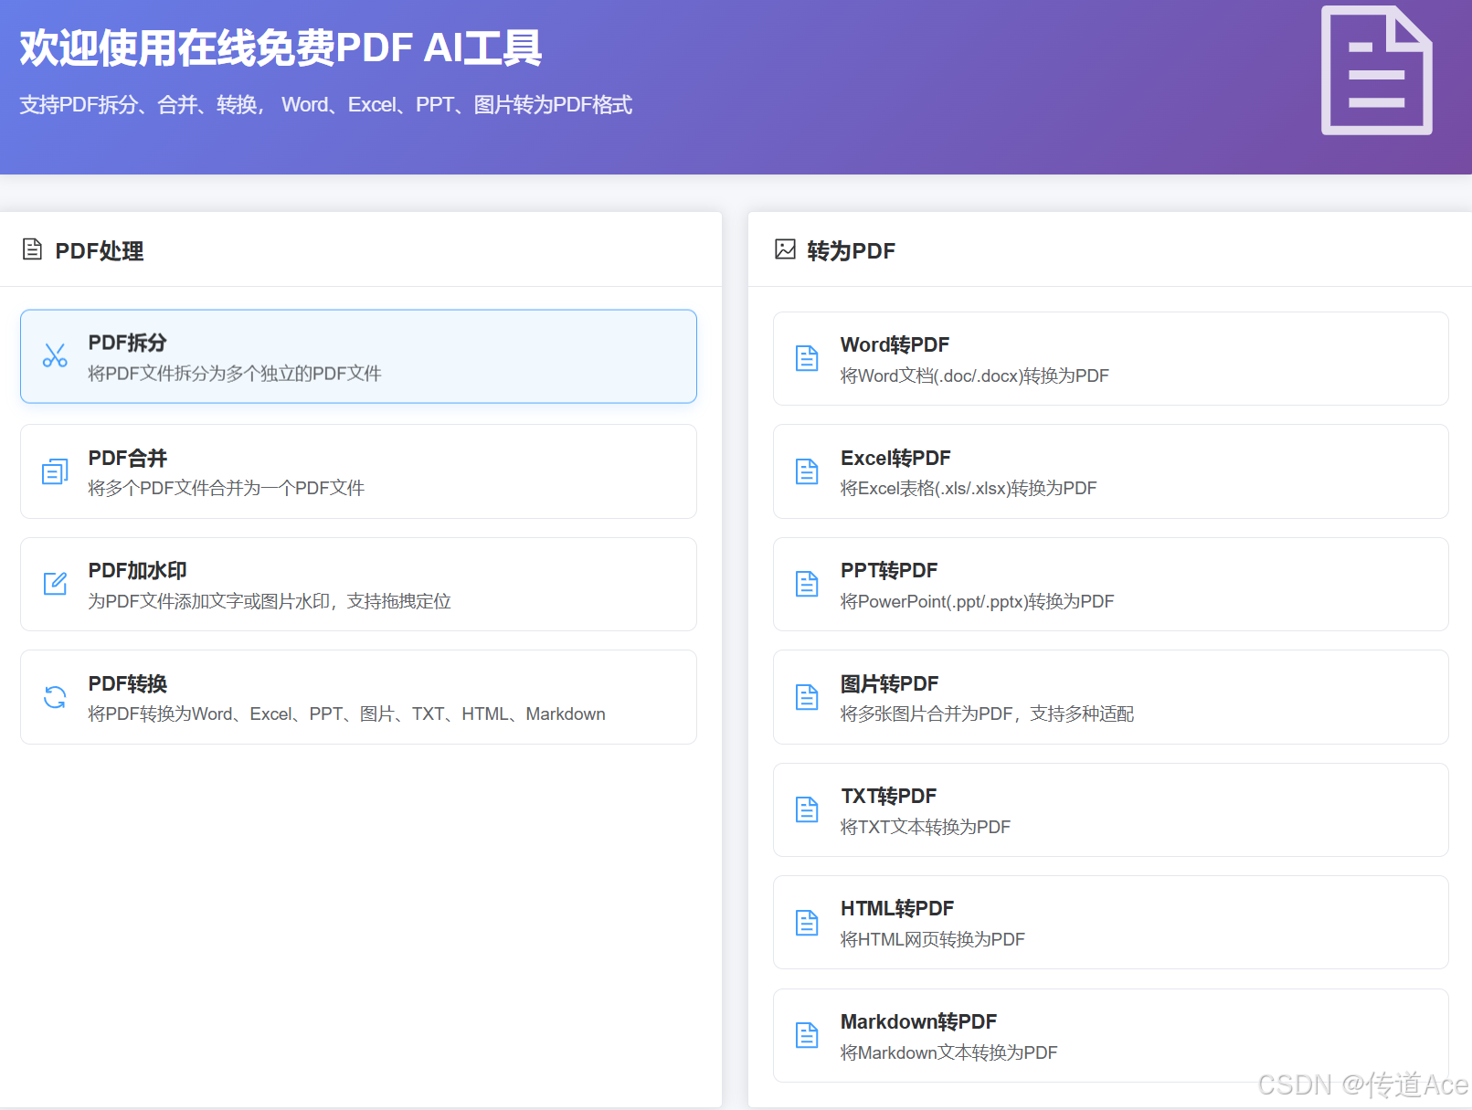The width and height of the screenshot is (1472, 1110).
Task: Click the large document icon in the banner
Action: tap(1376, 70)
